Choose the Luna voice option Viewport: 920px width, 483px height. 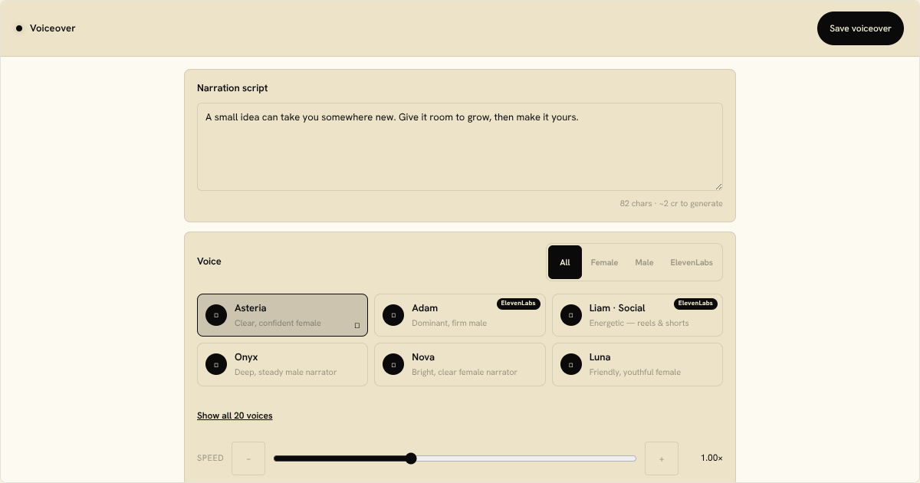(x=637, y=364)
